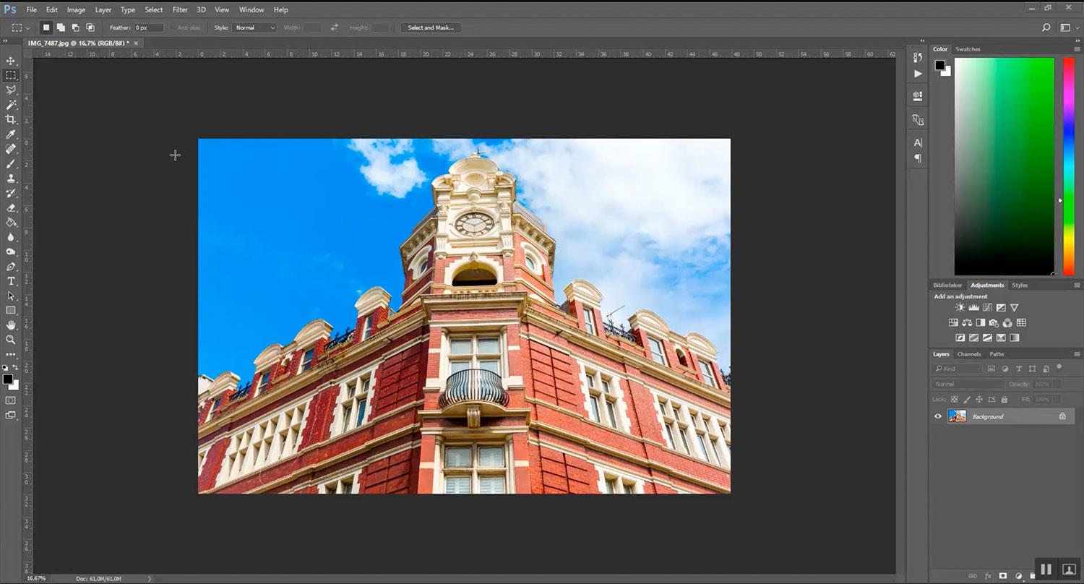Hide the Background layer eye icon
Image resolution: width=1084 pixels, height=584 pixels.
point(938,416)
